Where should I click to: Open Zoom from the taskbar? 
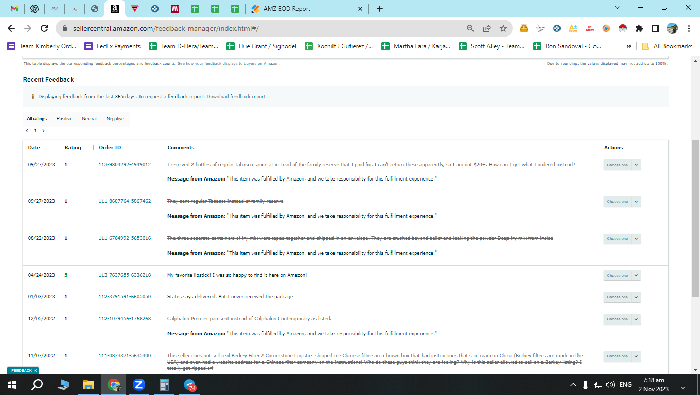pyautogui.click(x=139, y=385)
